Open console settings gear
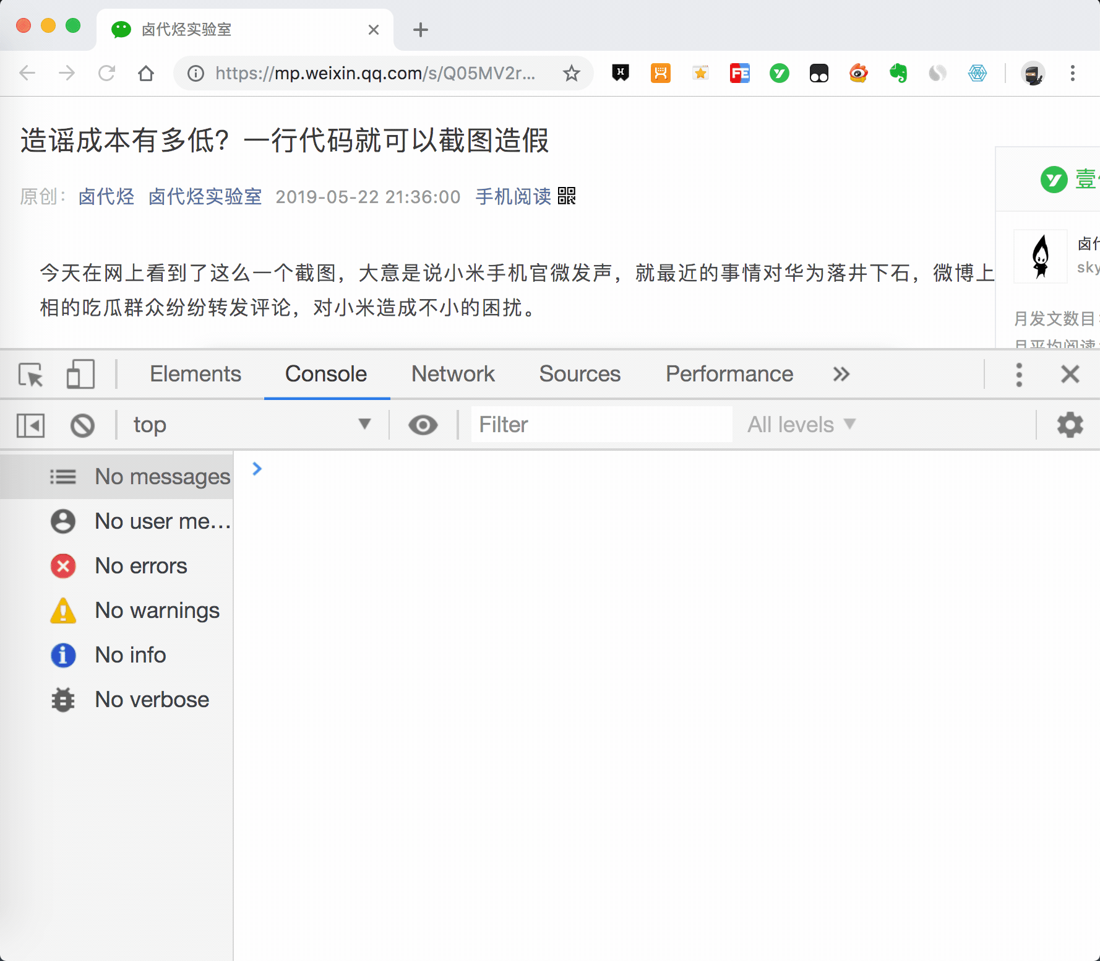This screenshot has width=1100, height=961. [1070, 425]
